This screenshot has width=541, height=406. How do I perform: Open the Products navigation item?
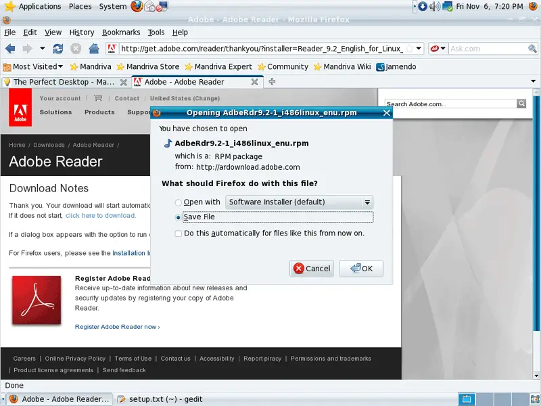click(99, 112)
